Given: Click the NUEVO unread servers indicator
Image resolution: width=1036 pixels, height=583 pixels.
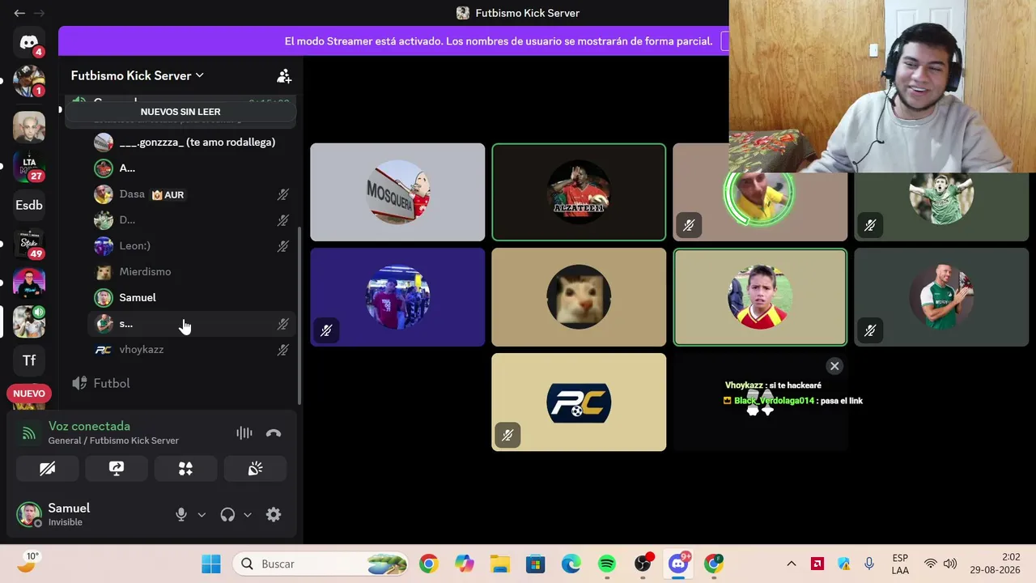Looking at the screenshot, I should click(29, 394).
